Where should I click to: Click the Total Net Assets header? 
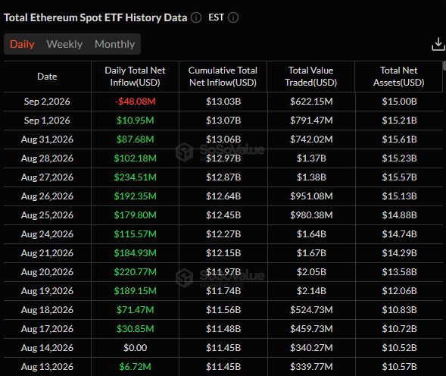399,77
